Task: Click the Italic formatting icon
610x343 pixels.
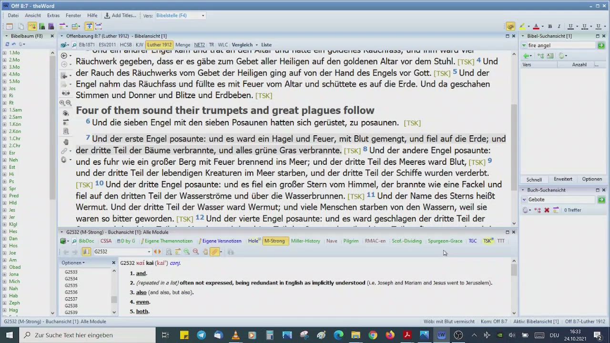Action: coord(559,26)
